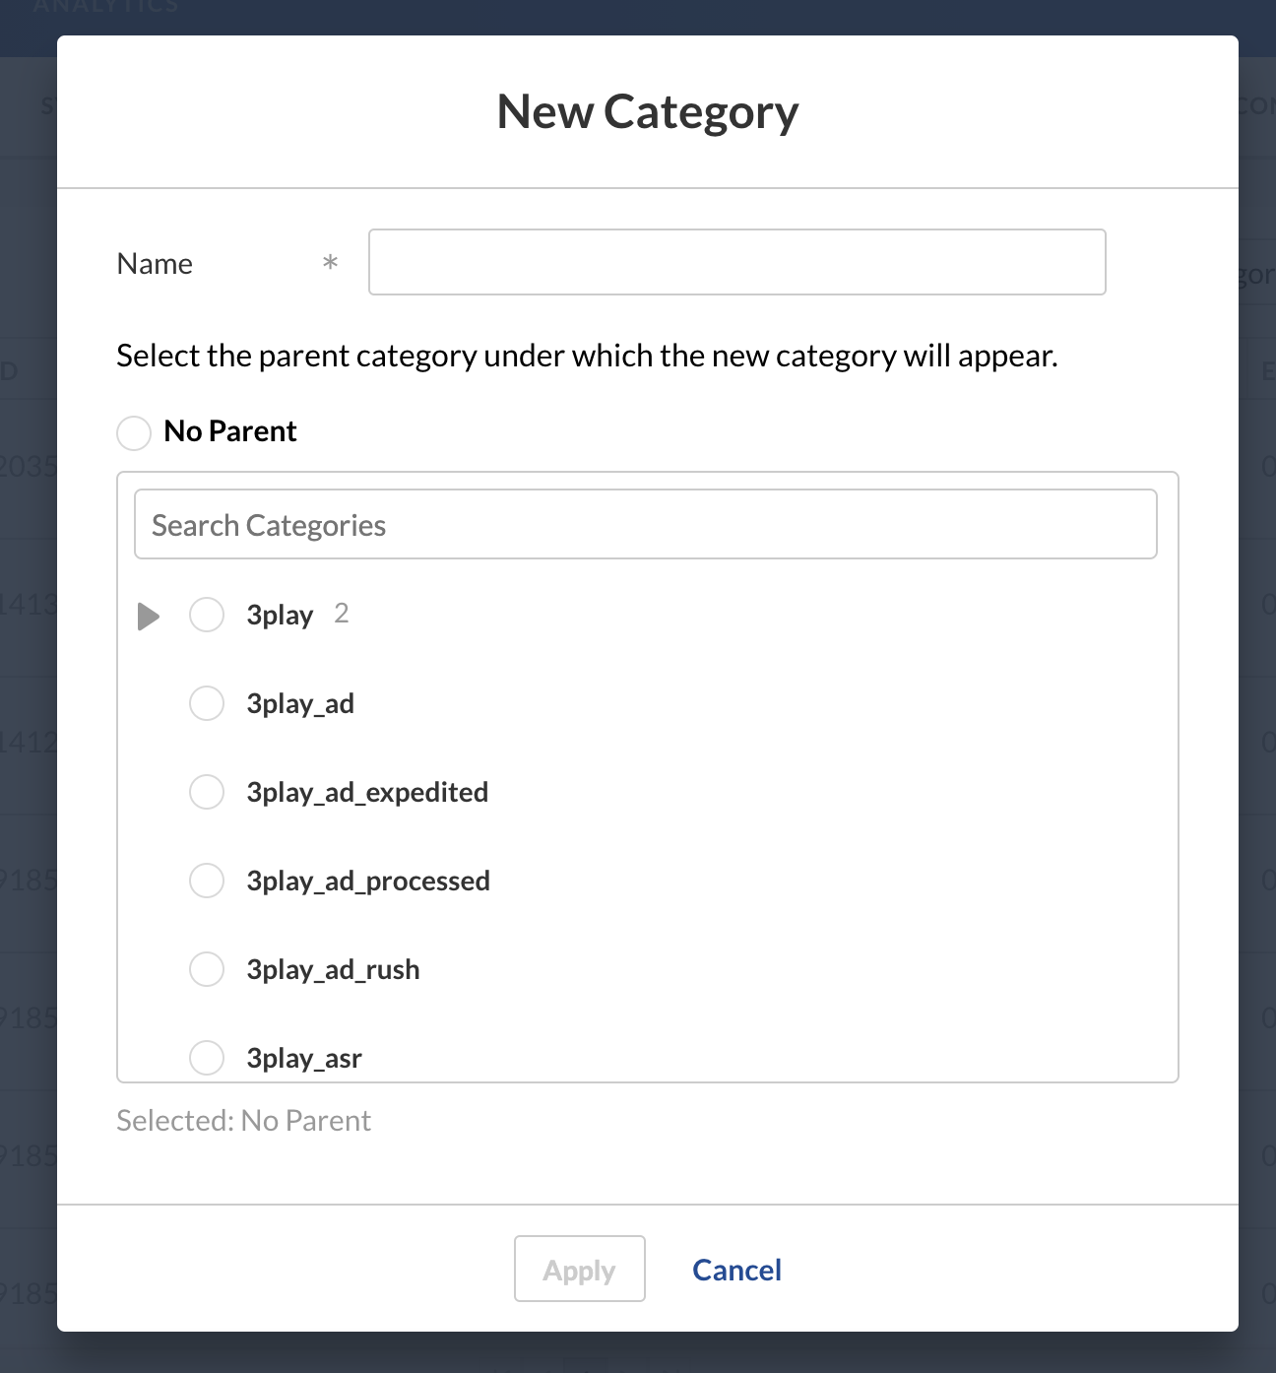Viewport: 1276px width, 1373px height.
Task: Click the 3play_ad_expedited label text
Action: click(367, 793)
